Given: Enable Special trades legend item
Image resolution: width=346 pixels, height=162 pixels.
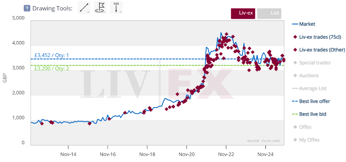Looking at the screenshot, I should [315, 63].
